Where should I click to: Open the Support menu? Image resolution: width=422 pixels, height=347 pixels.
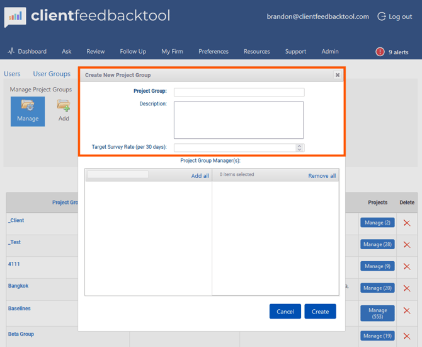tap(295, 52)
